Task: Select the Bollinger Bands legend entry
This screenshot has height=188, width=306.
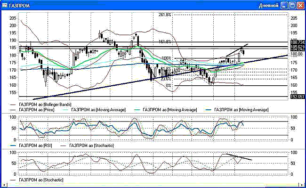Action: pyautogui.click(x=40, y=105)
